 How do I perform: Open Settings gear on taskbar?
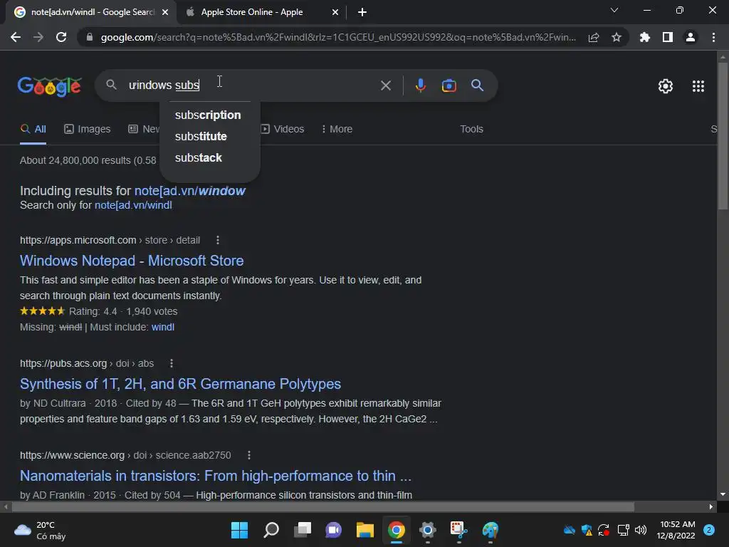point(427,530)
